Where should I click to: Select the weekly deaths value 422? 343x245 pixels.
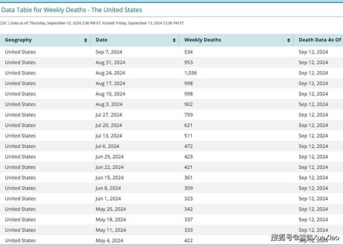tap(188, 241)
